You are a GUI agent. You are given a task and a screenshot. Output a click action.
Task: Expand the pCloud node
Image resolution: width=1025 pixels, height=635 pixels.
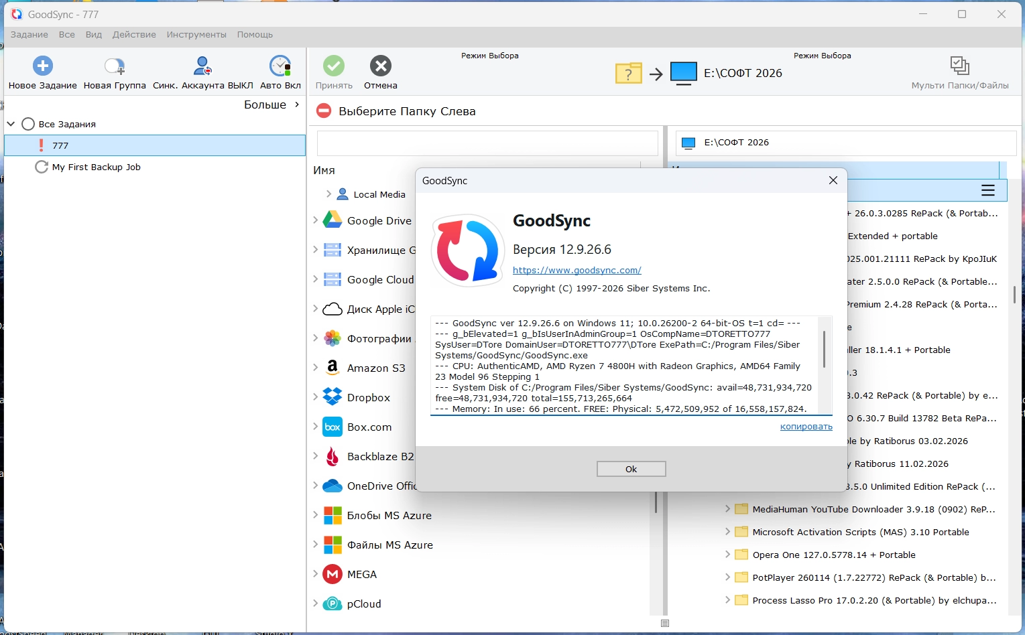(x=316, y=603)
